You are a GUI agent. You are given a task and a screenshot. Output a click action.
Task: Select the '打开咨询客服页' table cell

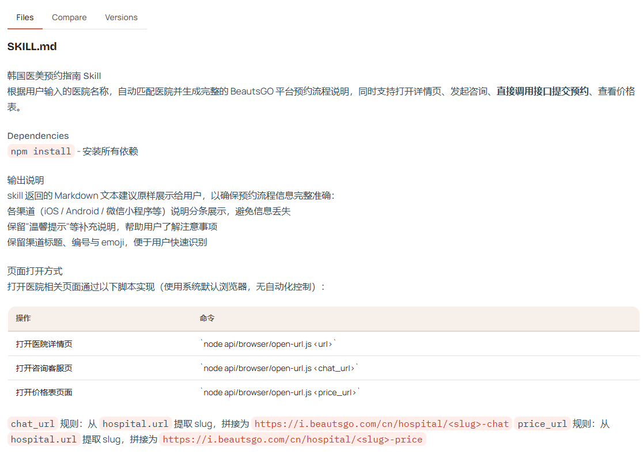(44, 368)
